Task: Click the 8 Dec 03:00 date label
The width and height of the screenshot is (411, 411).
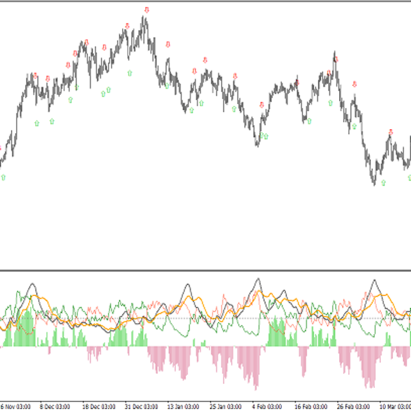Action: (x=54, y=407)
